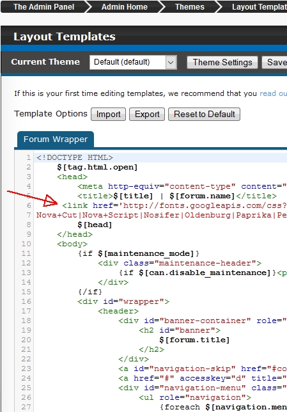Click the <title> tag code line
This screenshot has width=287, height=412.
177,196
